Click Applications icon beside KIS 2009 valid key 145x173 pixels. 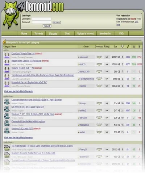[x=7, y=109]
